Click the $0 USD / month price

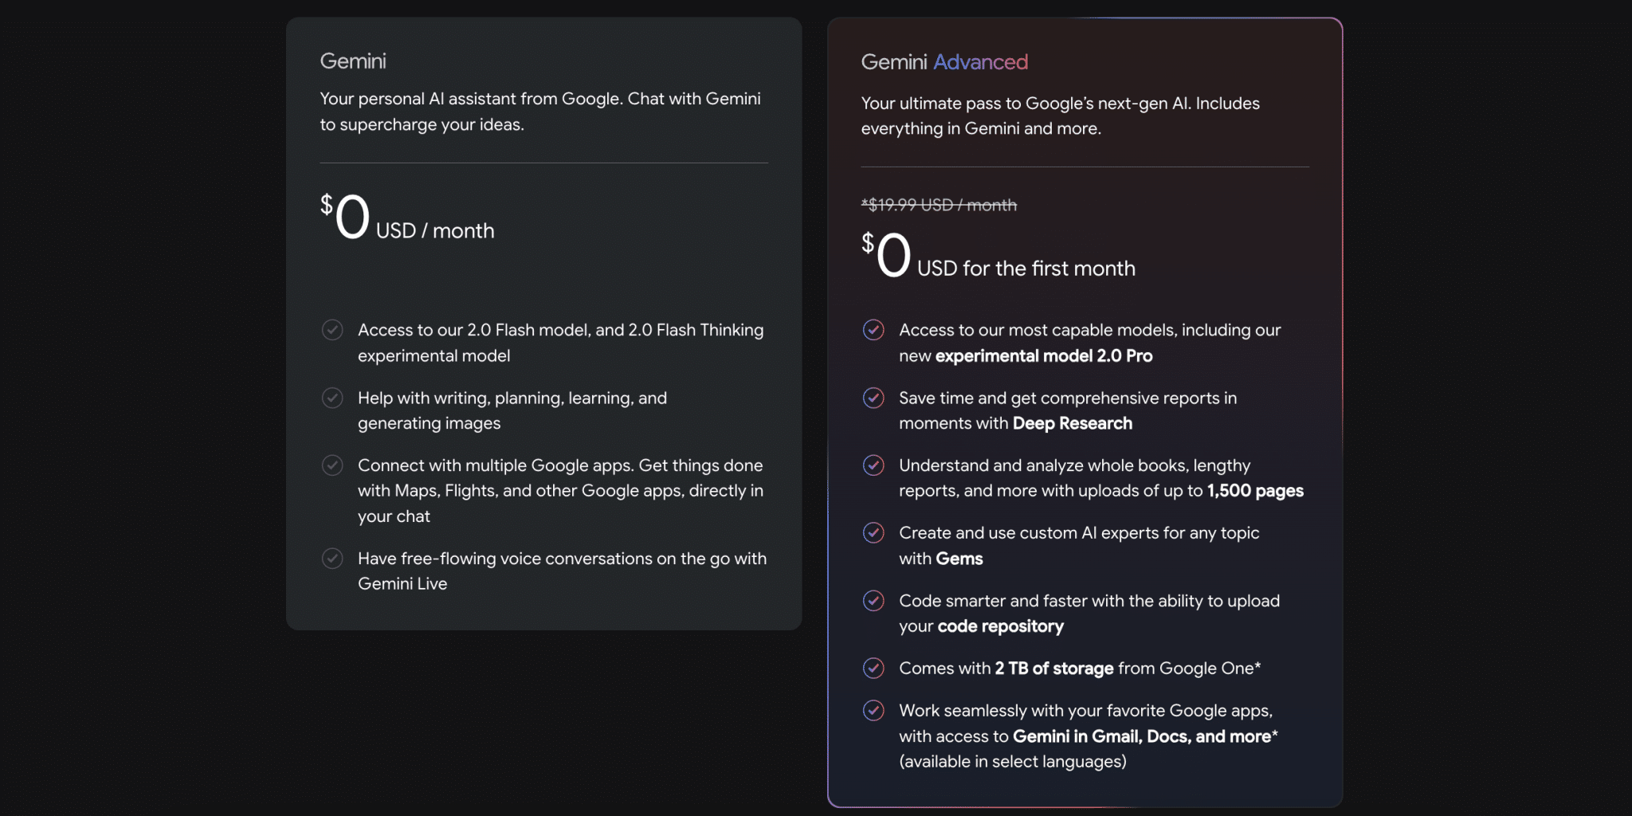pos(406,219)
